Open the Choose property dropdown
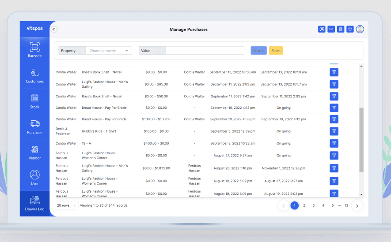 (109, 51)
